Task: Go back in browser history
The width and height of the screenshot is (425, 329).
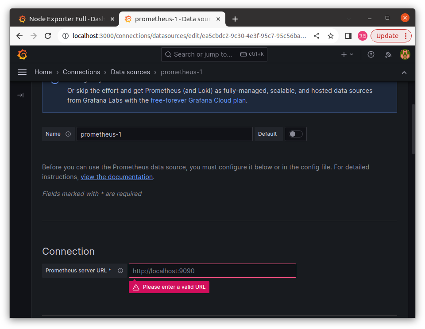Action: coord(19,36)
